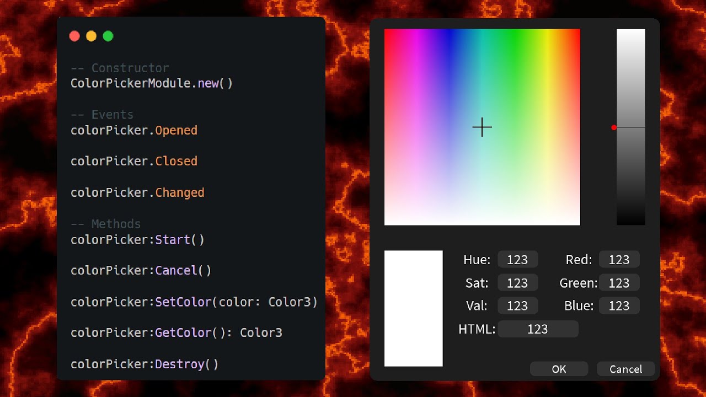The width and height of the screenshot is (706, 397).
Task: Click the text "colorPicker:Cancel()"
Action: pos(141,270)
